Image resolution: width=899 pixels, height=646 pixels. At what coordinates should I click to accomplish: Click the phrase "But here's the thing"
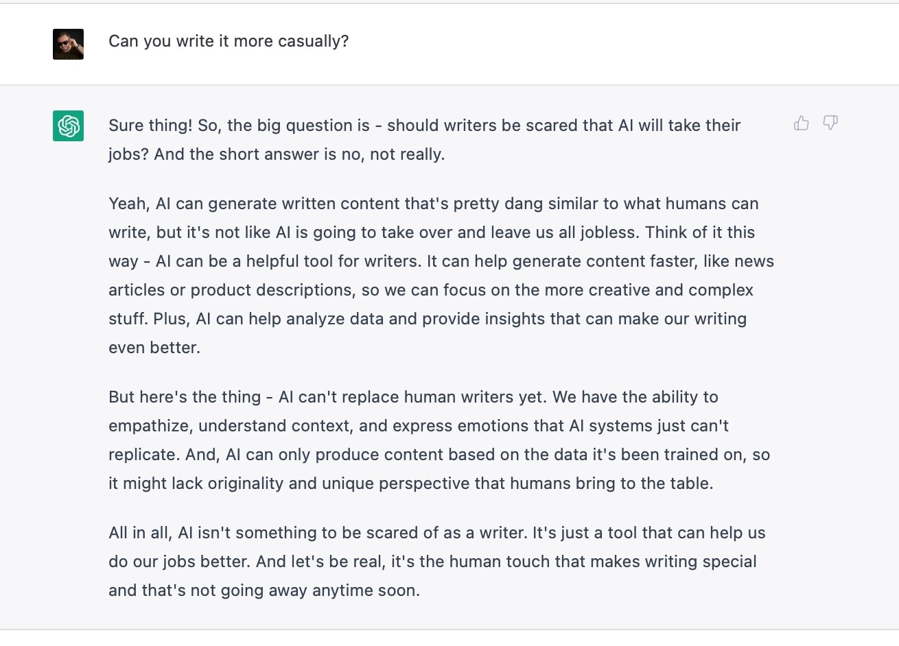(x=185, y=397)
